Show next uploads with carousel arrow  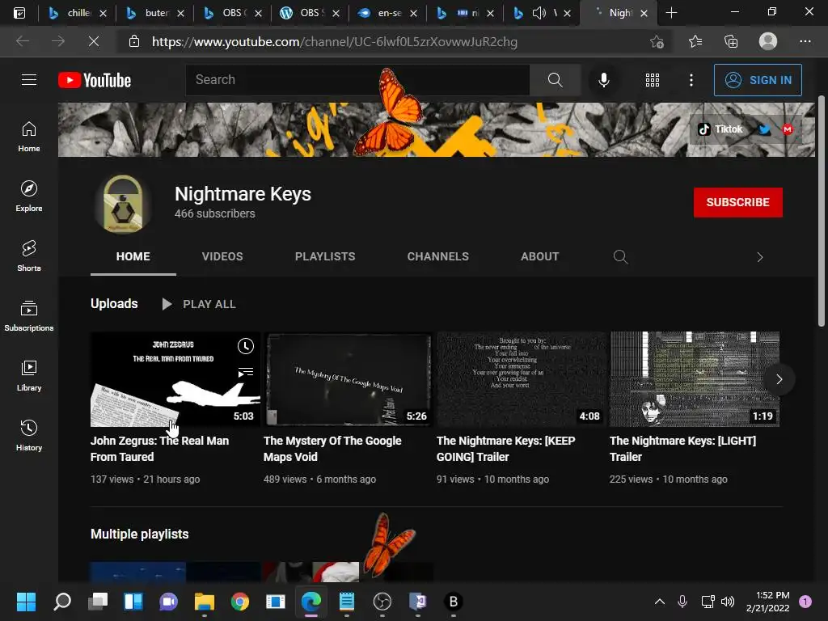(x=779, y=379)
